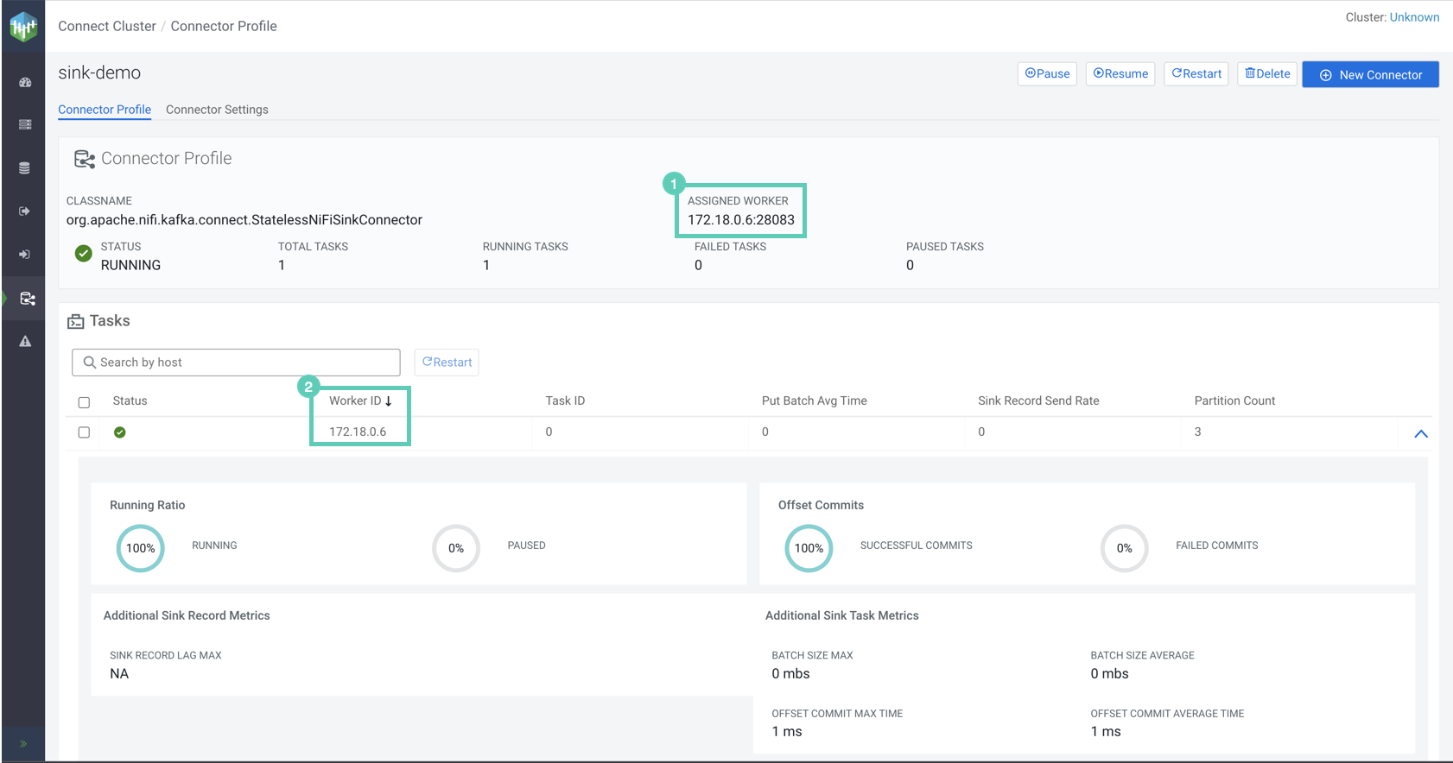Screen dimensions: 1453x763
Task: Pause the sink-demo connector
Action: [1047, 74]
